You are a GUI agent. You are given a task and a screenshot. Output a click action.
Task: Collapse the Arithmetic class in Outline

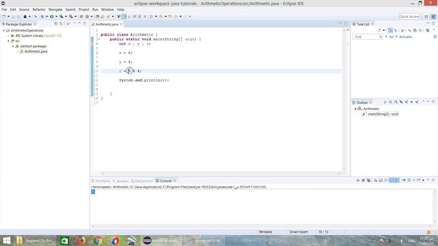pyautogui.click(x=355, y=109)
